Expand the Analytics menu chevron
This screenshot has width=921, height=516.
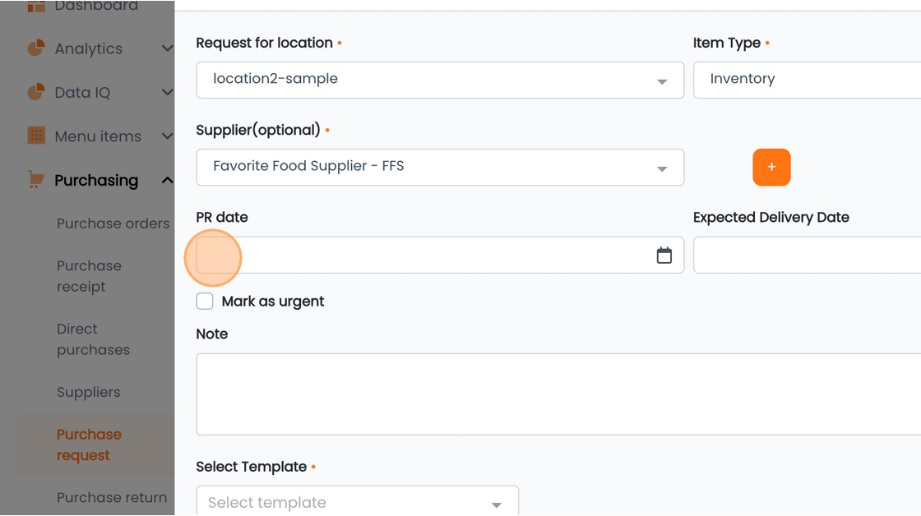(x=167, y=48)
